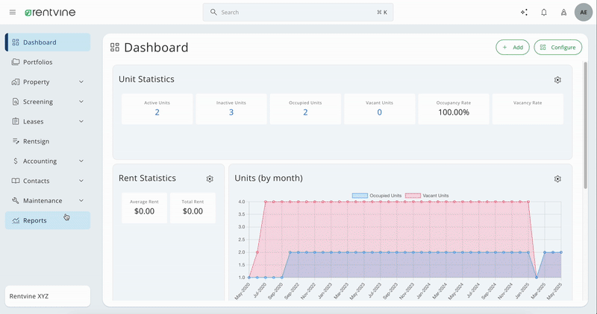Toggle Occupied Units legend entry

pos(377,196)
